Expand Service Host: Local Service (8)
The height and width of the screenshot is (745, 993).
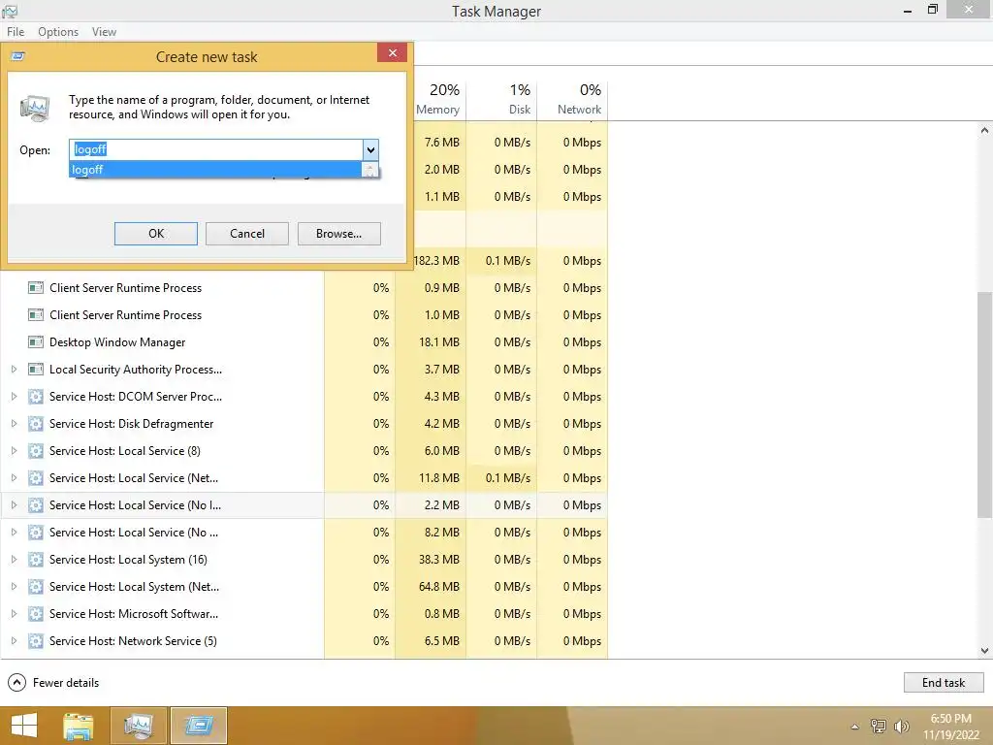pos(14,451)
